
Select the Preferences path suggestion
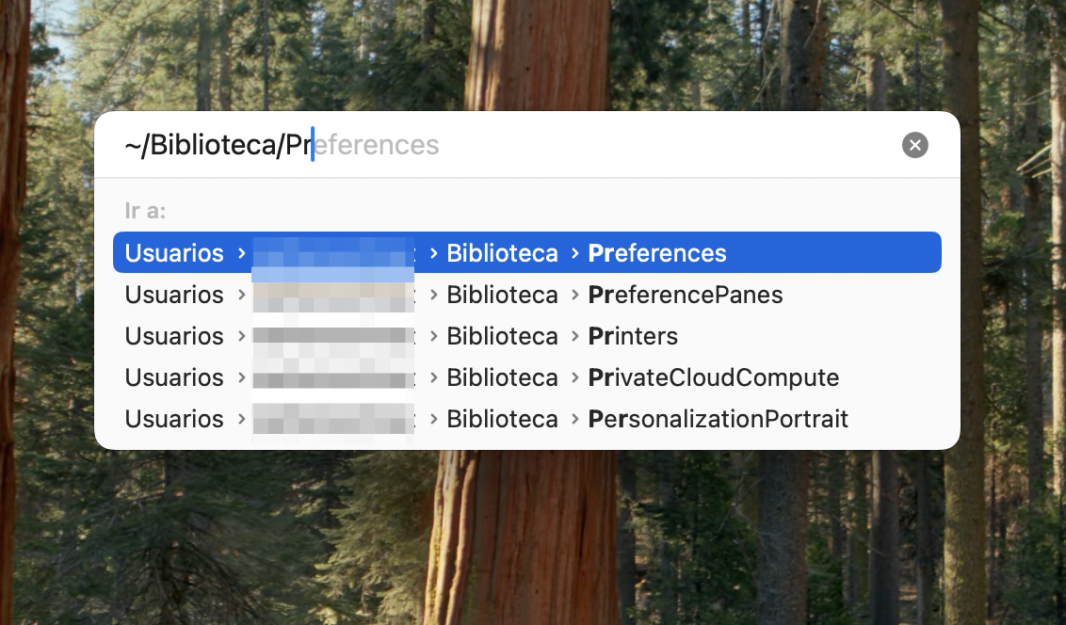(x=656, y=252)
